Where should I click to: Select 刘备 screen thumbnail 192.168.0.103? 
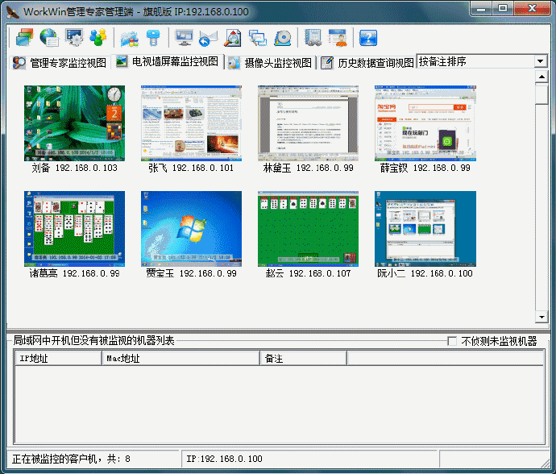[x=74, y=123]
